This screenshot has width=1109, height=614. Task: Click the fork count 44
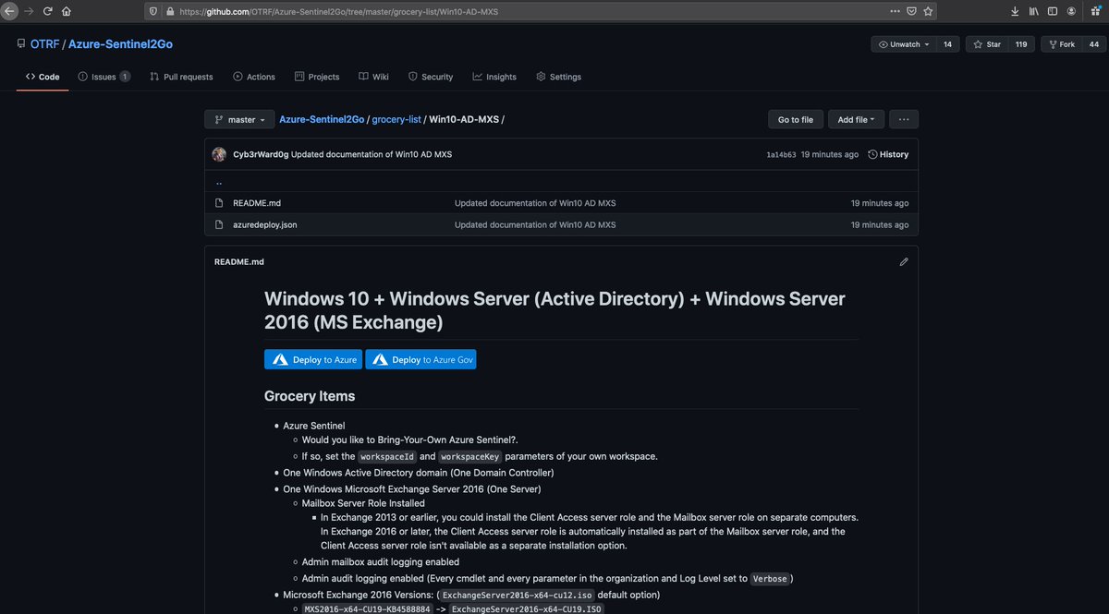click(1093, 44)
